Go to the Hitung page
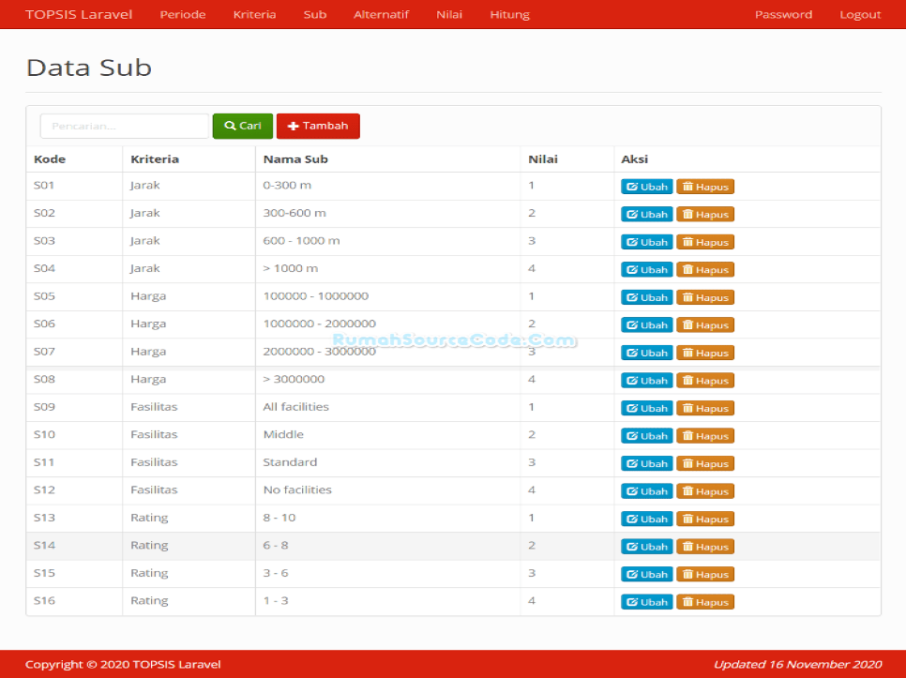Viewport: 906px width, 678px height. 509,14
